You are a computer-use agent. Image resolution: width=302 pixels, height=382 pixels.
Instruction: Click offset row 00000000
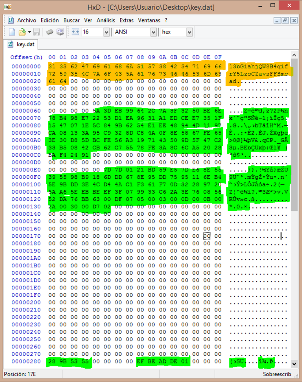(x=26, y=66)
